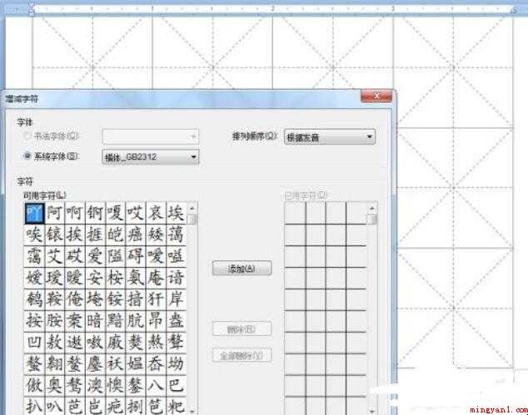Image resolution: width=528 pixels, height=415 pixels.
Task: Choose the character 埃 in the grid
Action: click(176, 213)
